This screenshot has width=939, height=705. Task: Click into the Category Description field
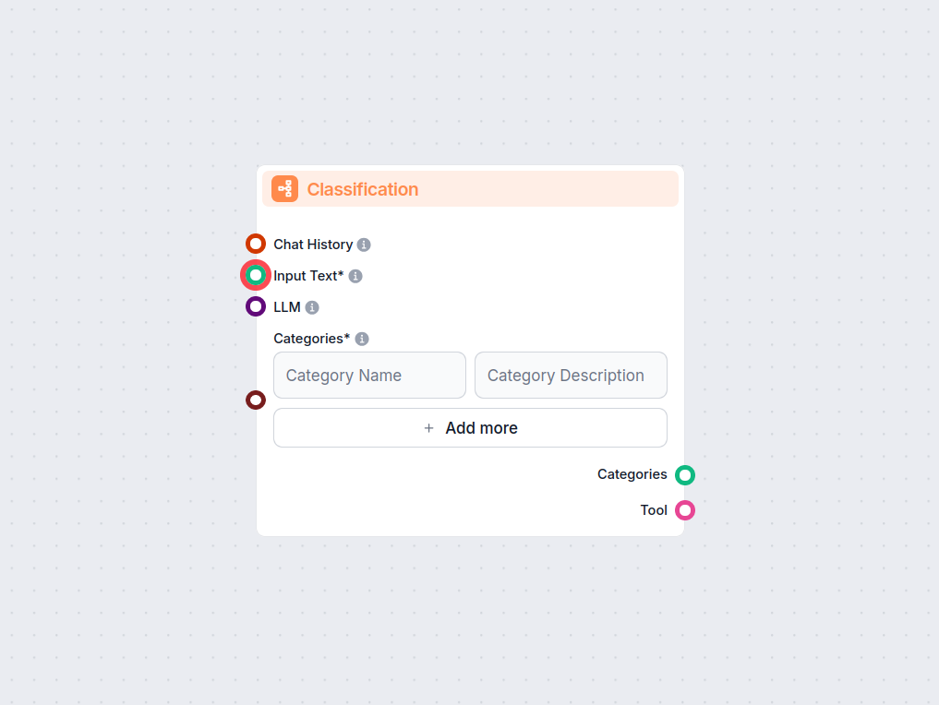pos(571,376)
